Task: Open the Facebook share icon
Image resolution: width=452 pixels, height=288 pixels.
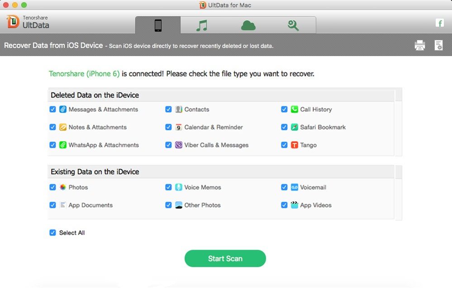Action: (x=440, y=23)
